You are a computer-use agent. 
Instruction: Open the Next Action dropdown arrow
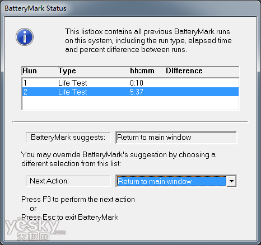coord(231,181)
